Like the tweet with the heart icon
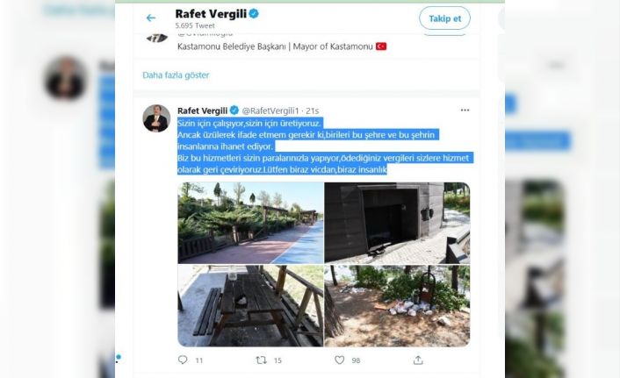 point(340,360)
